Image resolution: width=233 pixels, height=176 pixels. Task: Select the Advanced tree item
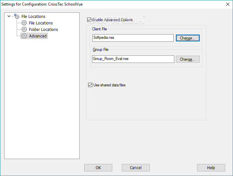coord(38,36)
